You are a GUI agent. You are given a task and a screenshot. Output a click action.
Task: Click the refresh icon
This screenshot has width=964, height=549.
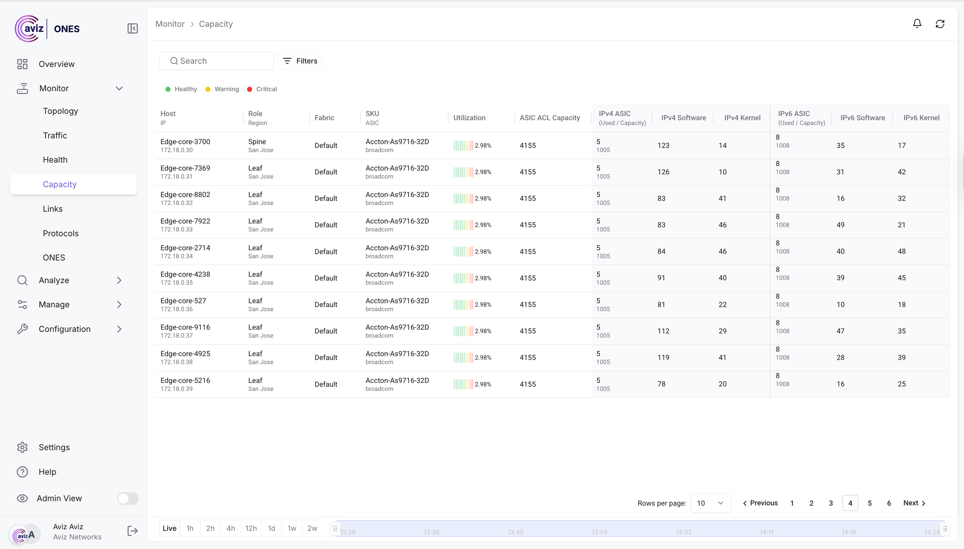pos(940,24)
